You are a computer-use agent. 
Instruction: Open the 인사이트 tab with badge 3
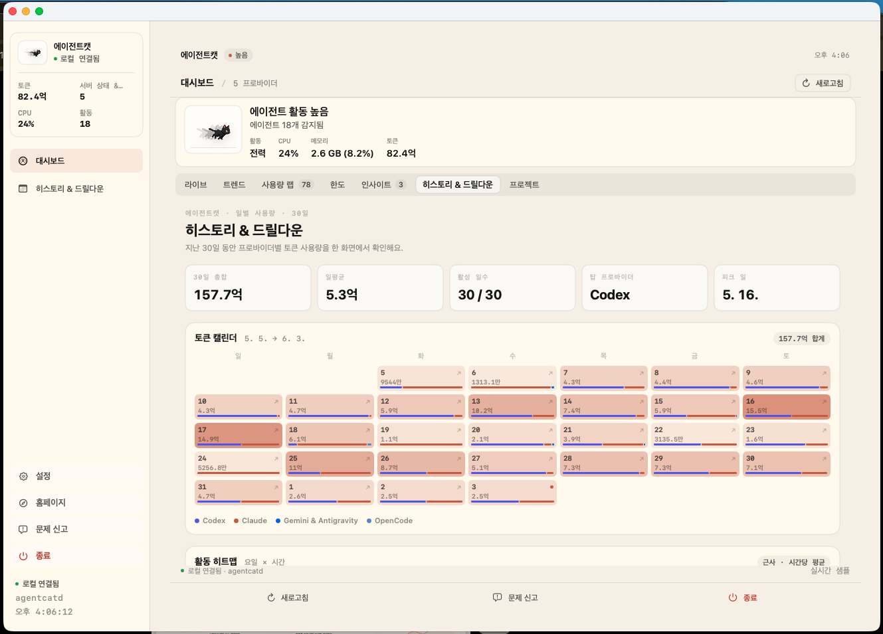point(383,185)
